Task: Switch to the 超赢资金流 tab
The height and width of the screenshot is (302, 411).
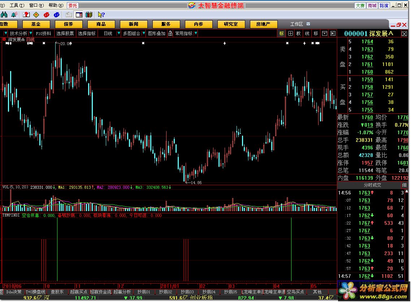Action: (101, 292)
